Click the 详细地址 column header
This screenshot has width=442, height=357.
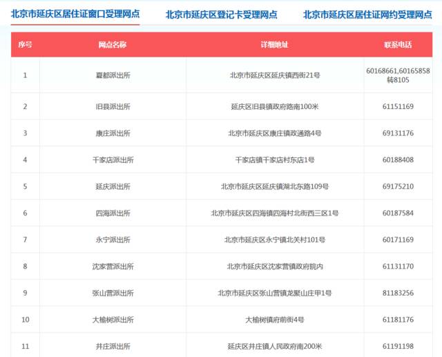[x=274, y=44]
